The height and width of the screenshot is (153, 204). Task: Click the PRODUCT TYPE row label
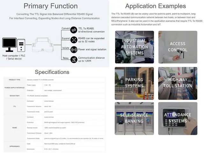(15, 80)
